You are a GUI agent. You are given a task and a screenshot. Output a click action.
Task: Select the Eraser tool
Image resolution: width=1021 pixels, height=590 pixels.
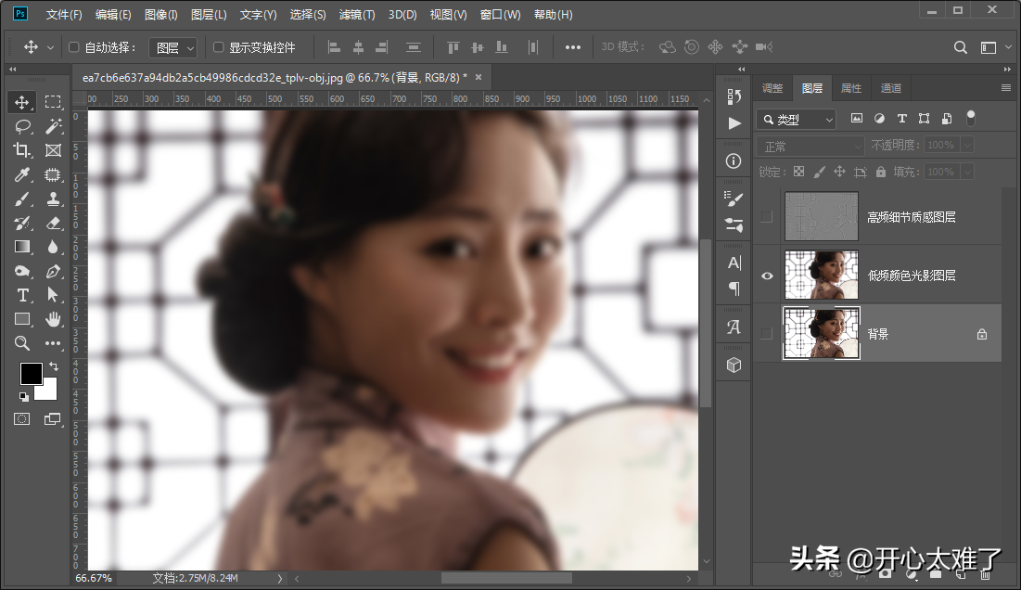tap(53, 223)
